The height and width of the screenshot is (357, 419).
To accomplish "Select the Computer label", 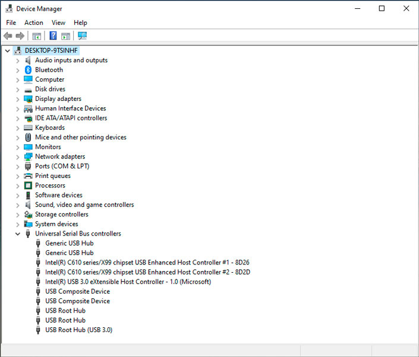I will click(x=50, y=79).
